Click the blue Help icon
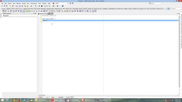182x102 pixels. pyautogui.click(x=63, y=6)
